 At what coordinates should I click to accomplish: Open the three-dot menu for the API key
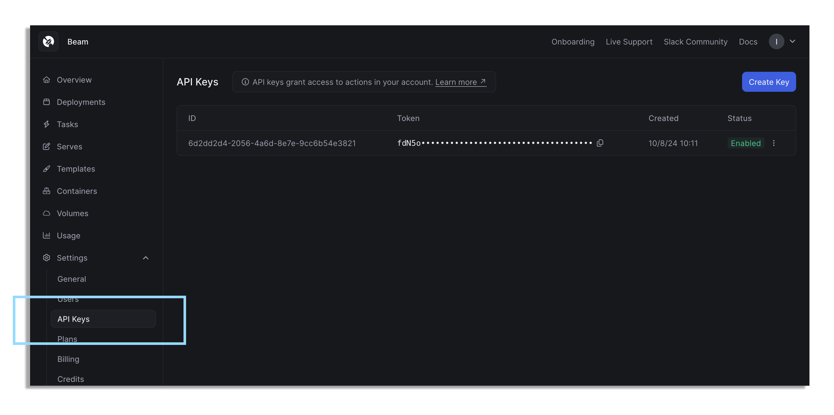[x=774, y=143]
